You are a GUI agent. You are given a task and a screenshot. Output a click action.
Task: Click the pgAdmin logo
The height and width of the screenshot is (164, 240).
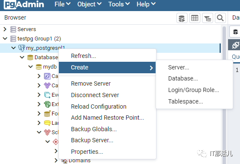point(24,4)
